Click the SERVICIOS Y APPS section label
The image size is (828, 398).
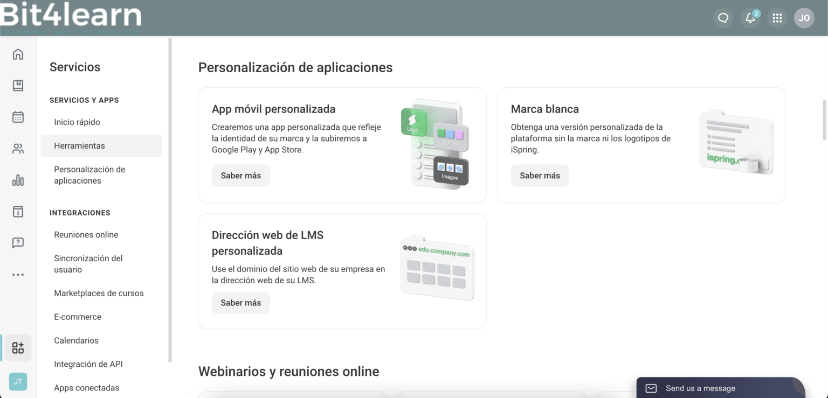point(84,100)
